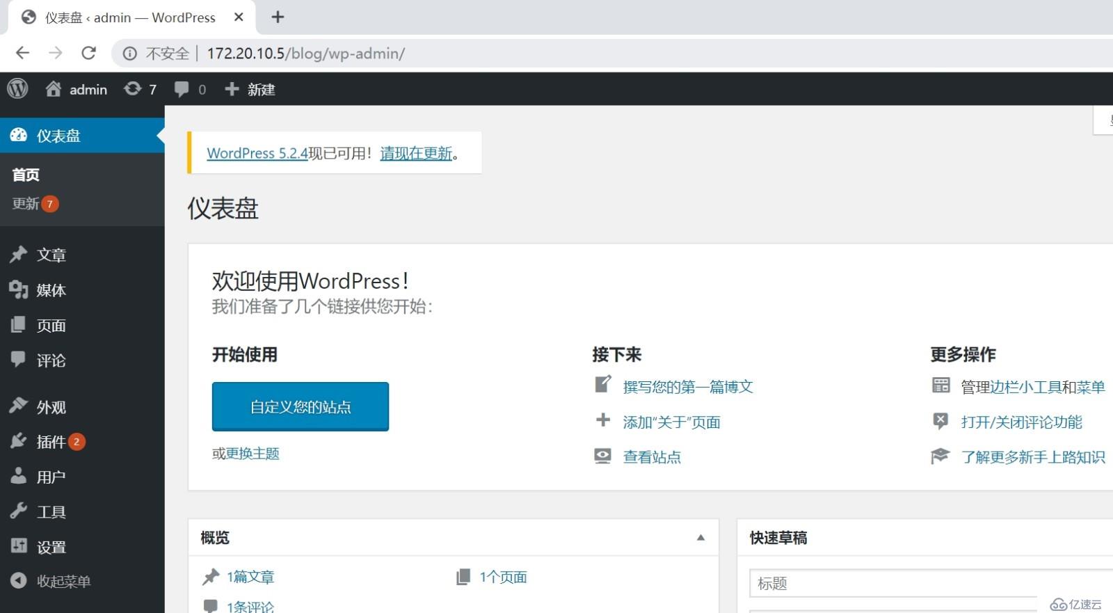Open the 查看站点 link
The image size is (1113, 613).
[652, 456]
